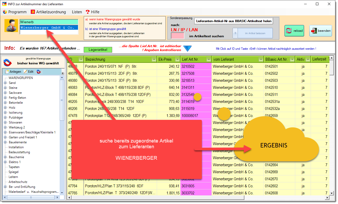Click small refresh icon in Warengruppen toolbar
338x204 pixels.
click(x=39, y=72)
